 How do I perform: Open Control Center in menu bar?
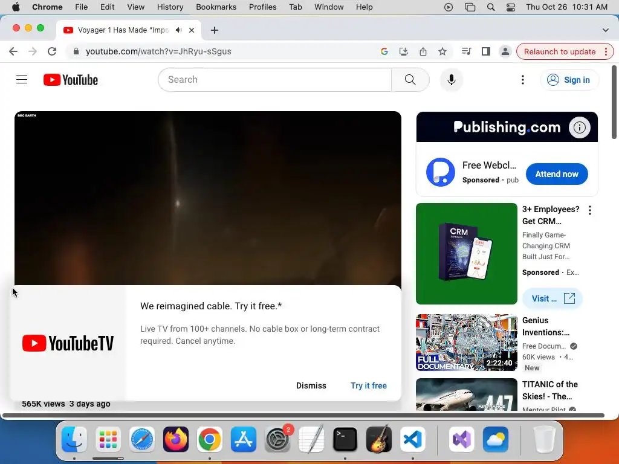[510, 7]
